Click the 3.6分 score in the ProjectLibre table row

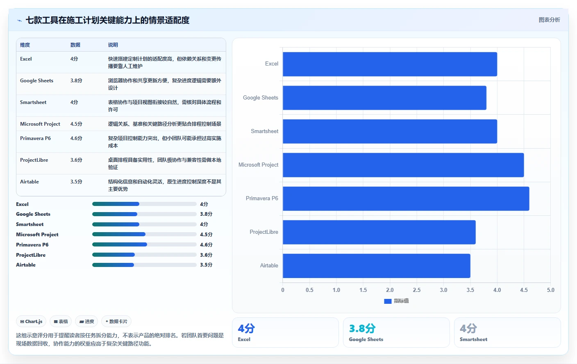tap(76, 160)
